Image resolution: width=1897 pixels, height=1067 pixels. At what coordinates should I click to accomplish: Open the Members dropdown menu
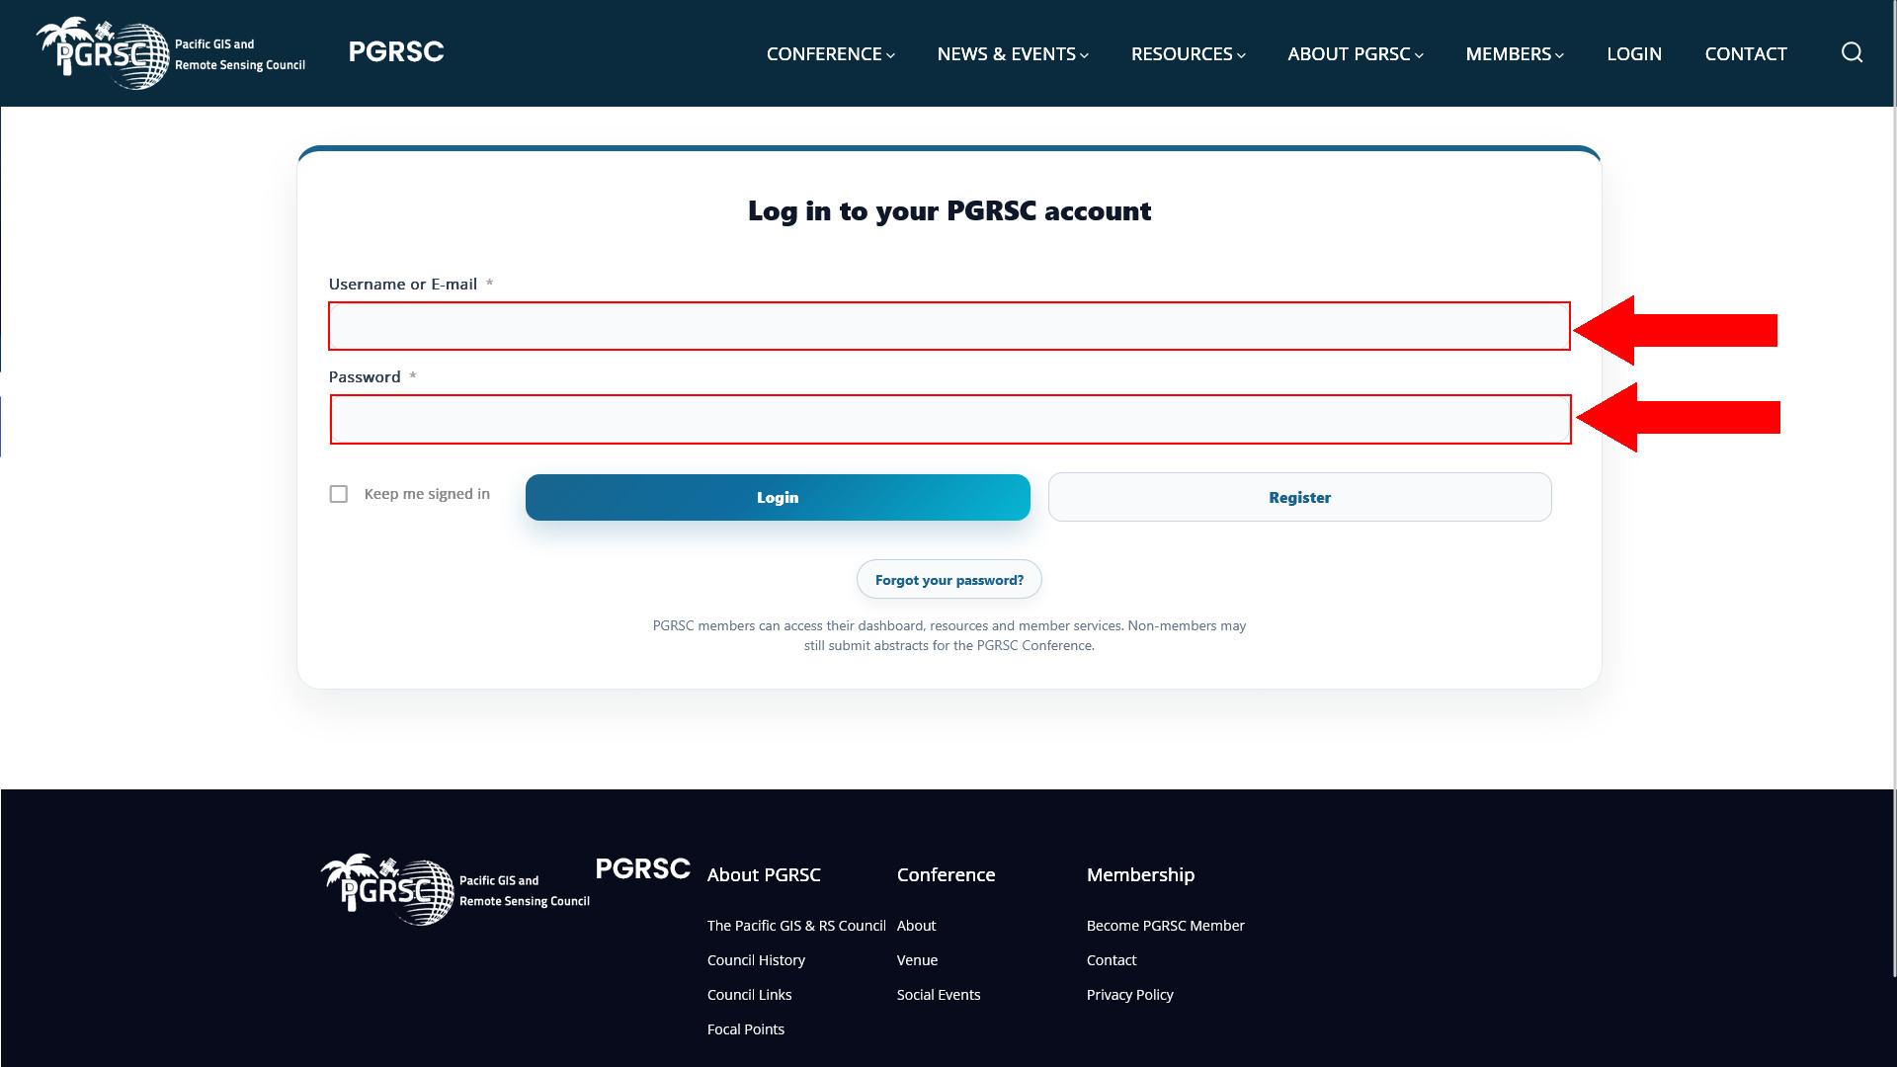click(x=1515, y=53)
